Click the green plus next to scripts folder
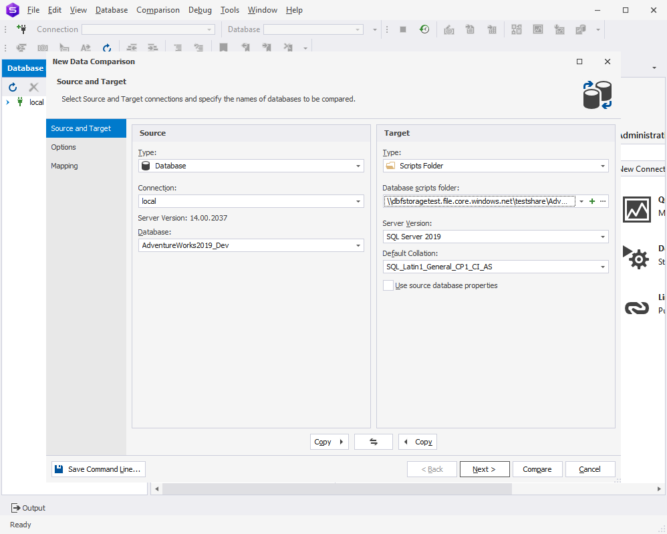The image size is (667, 534). pos(591,201)
